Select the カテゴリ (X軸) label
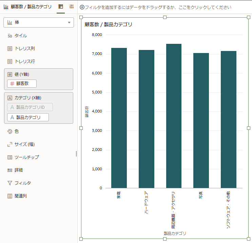This screenshot has width=252, height=243. (x=28, y=98)
